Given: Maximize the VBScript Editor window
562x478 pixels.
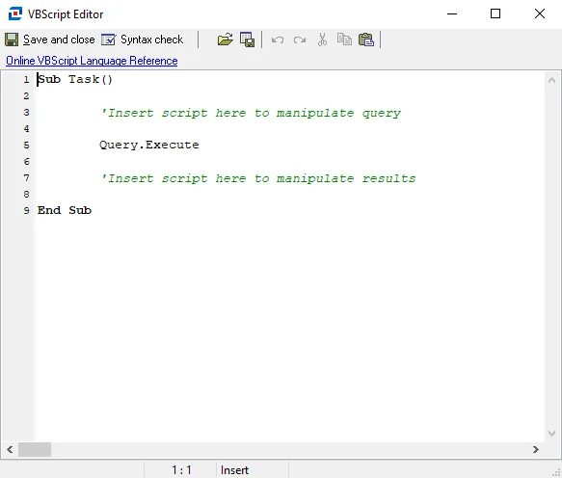Looking at the screenshot, I should (495, 14).
